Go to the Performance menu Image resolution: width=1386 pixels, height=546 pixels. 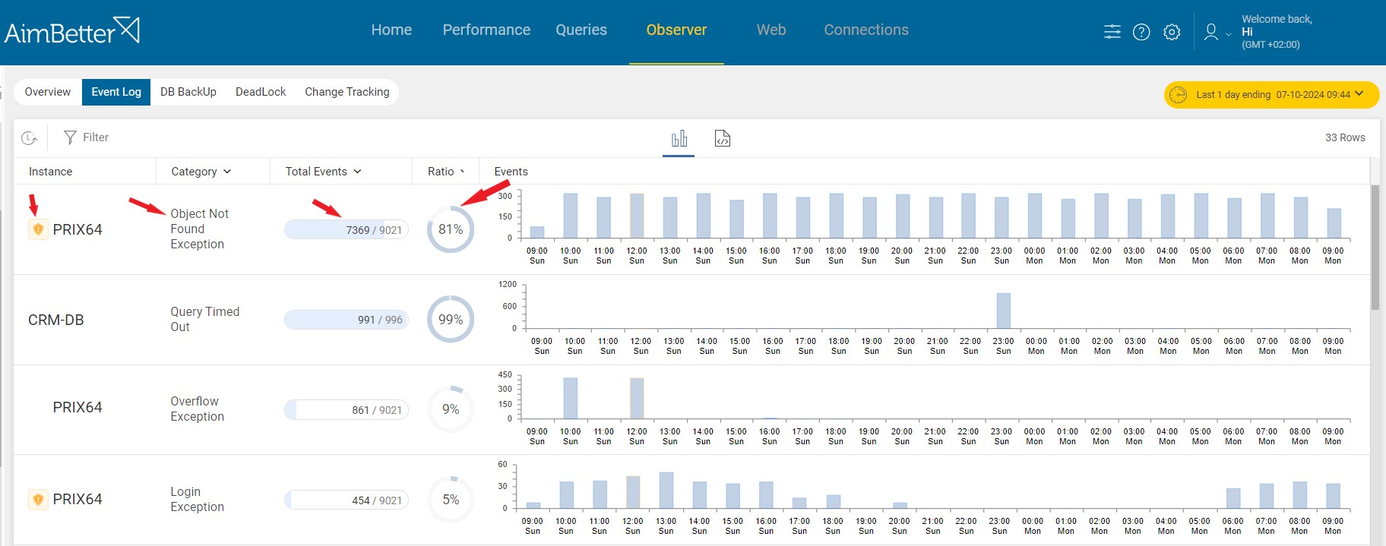click(x=486, y=30)
